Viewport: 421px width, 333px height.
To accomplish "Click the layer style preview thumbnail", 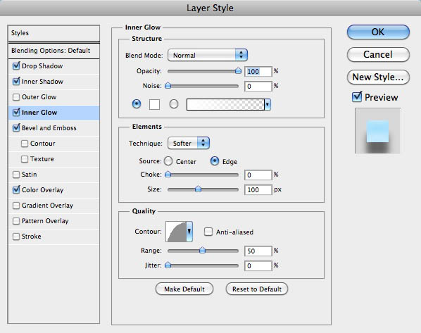I will [377, 131].
